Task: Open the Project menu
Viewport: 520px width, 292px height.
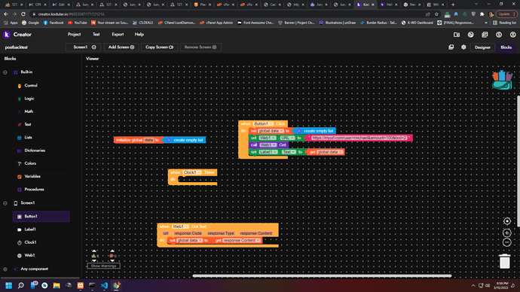Action: click(x=75, y=35)
